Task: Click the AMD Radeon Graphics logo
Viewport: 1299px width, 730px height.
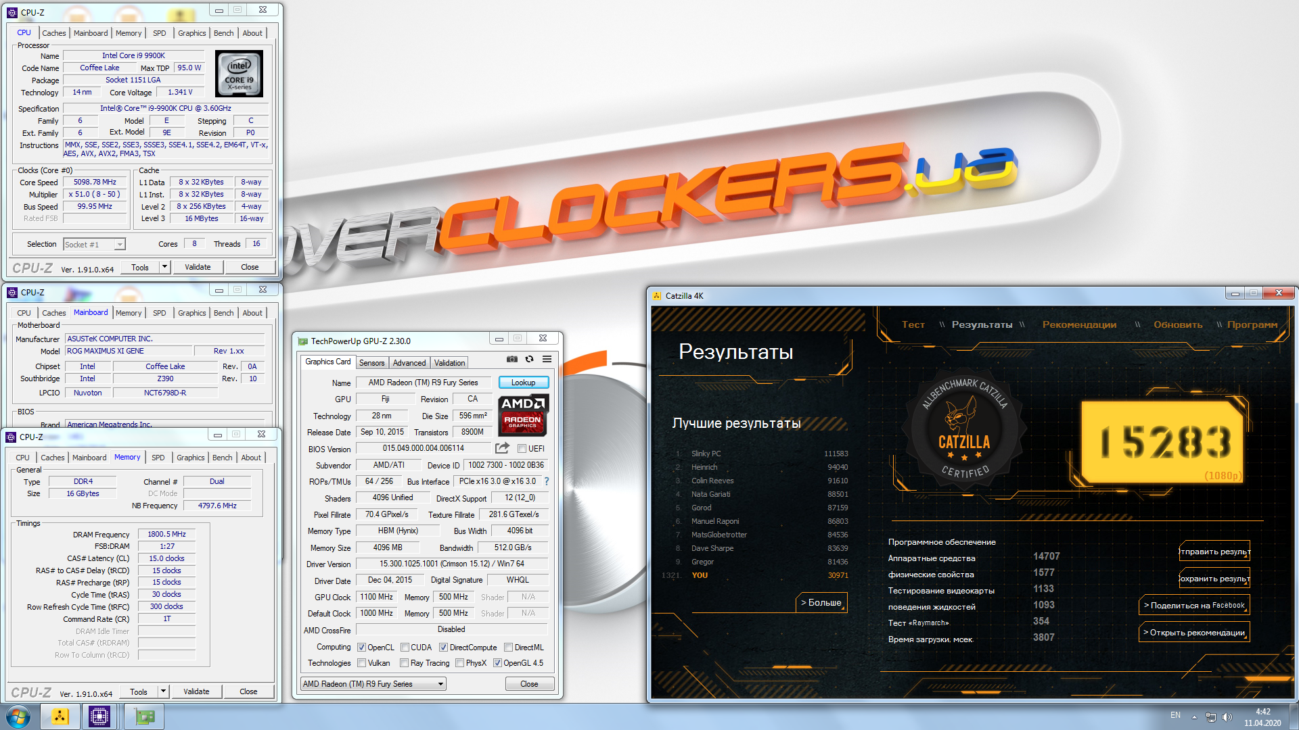Action: coord(524,414)
